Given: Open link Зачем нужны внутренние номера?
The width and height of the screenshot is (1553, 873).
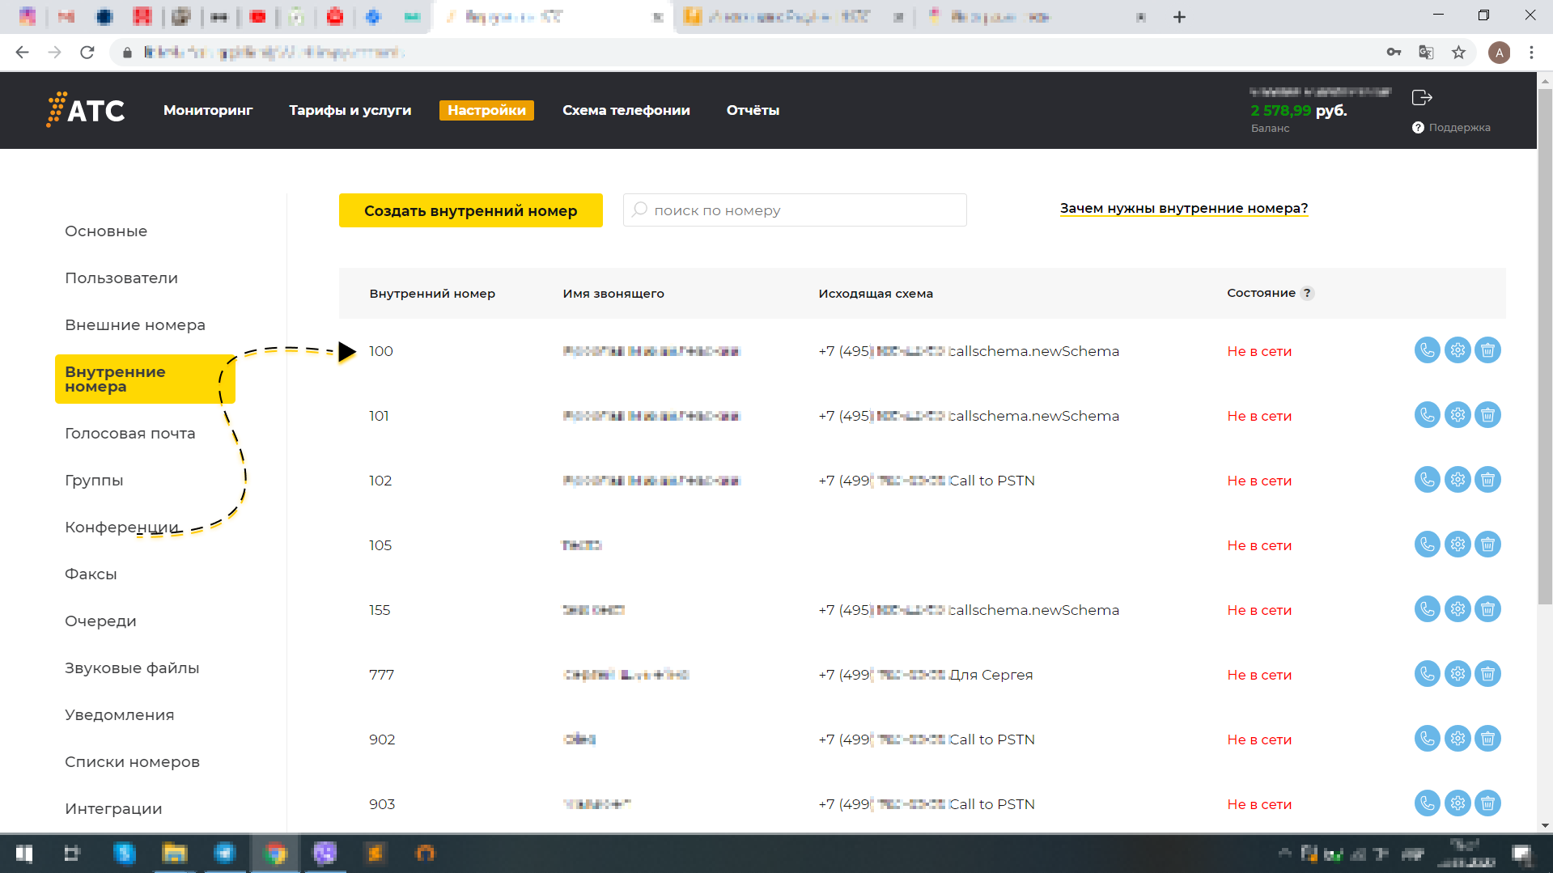Looking at the screenshot, I should (x=1183, y=209).
